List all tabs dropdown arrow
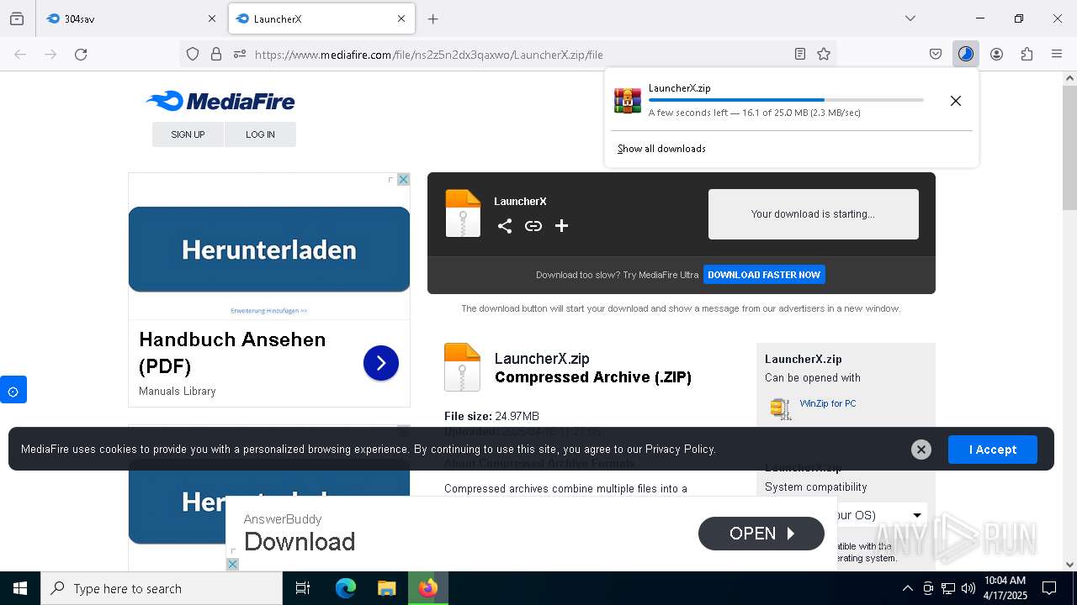The height and width of the screenshot is (605, 1077). click(x=910, y=18)
